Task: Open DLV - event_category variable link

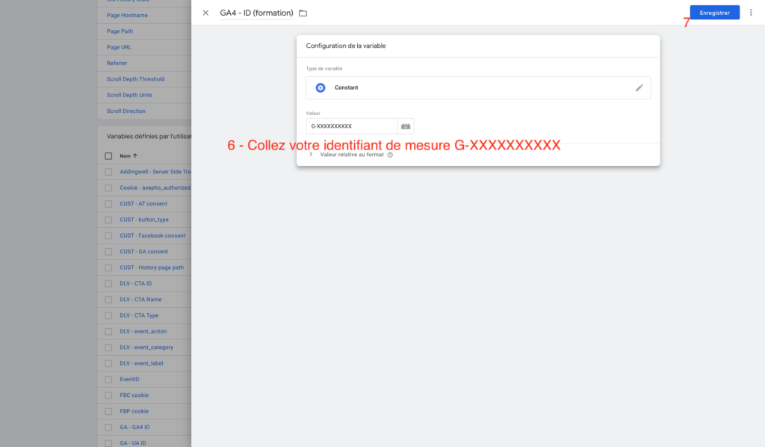Action: 146,348
